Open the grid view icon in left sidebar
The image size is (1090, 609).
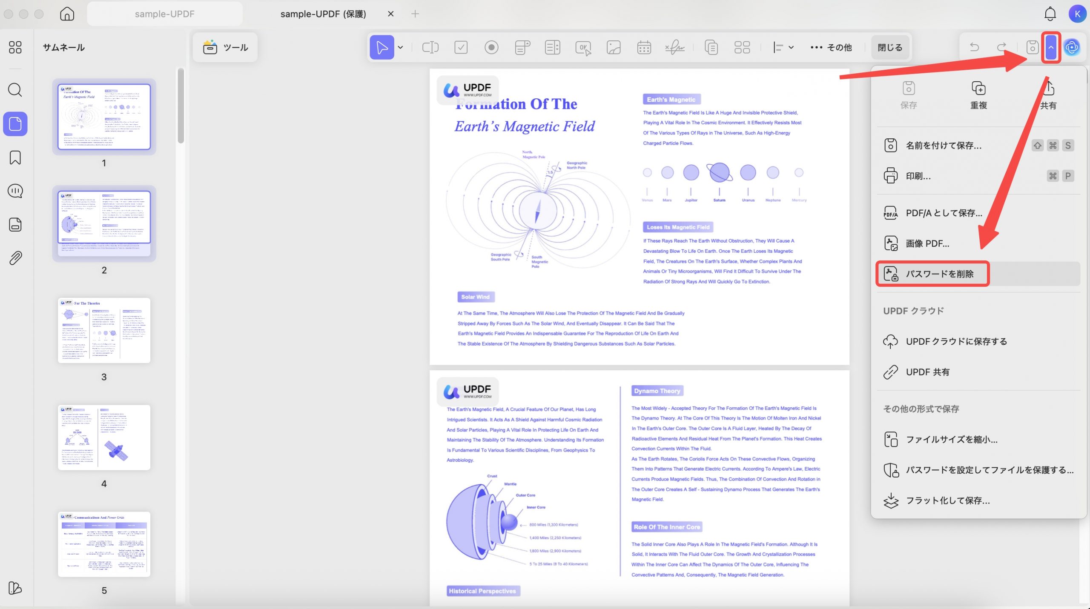[15, 47]
